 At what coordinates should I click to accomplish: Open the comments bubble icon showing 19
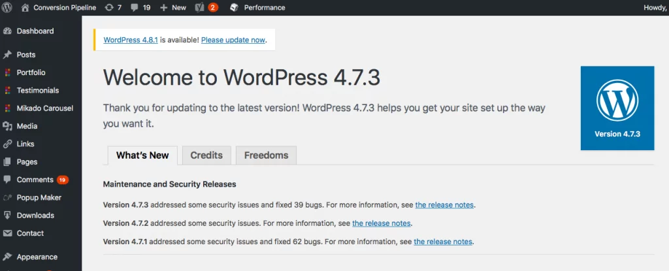135,8
